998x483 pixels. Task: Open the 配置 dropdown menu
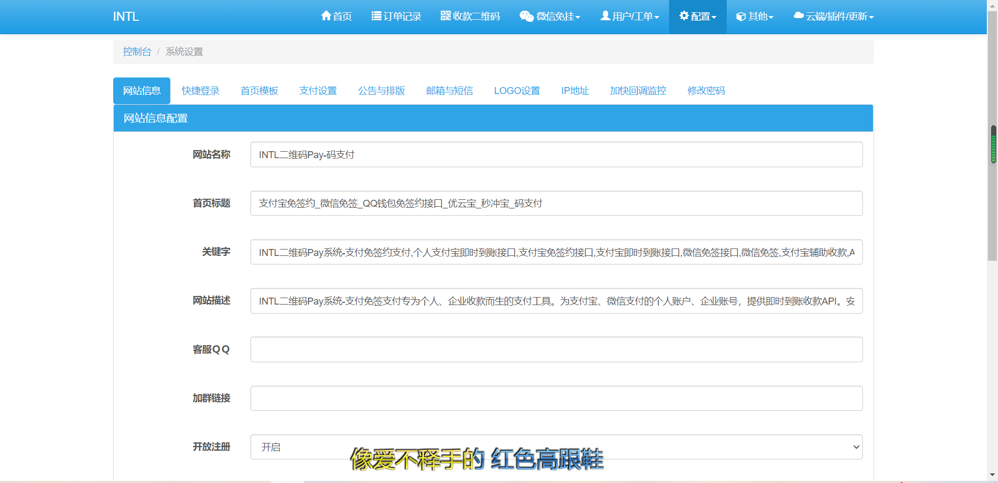tap(698, 17)
